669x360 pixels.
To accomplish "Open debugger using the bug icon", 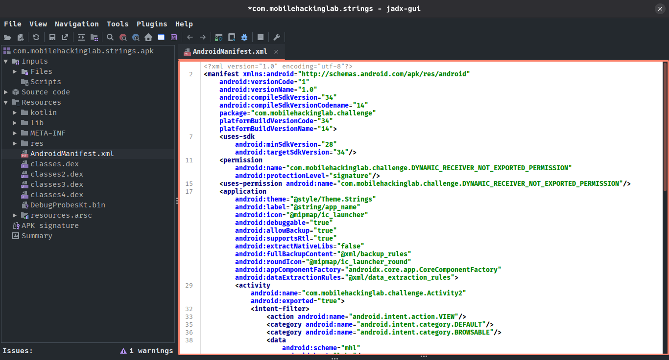I will tap(244, 37).
